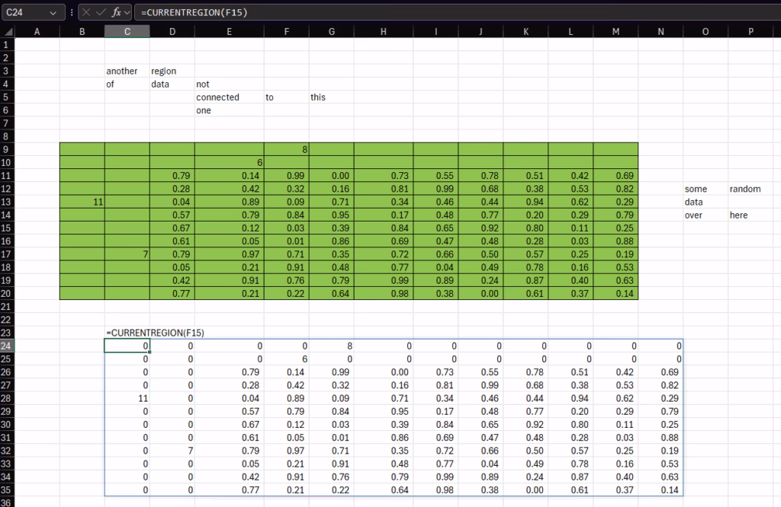This screenshot has width=781, height=507.
Task: Select column A header
Action: [x=37, y=32]
